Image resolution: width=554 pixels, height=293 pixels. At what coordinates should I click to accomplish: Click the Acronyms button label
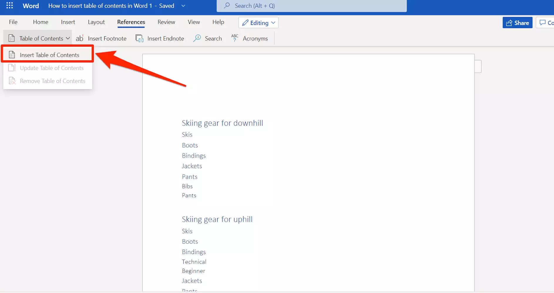255,38
